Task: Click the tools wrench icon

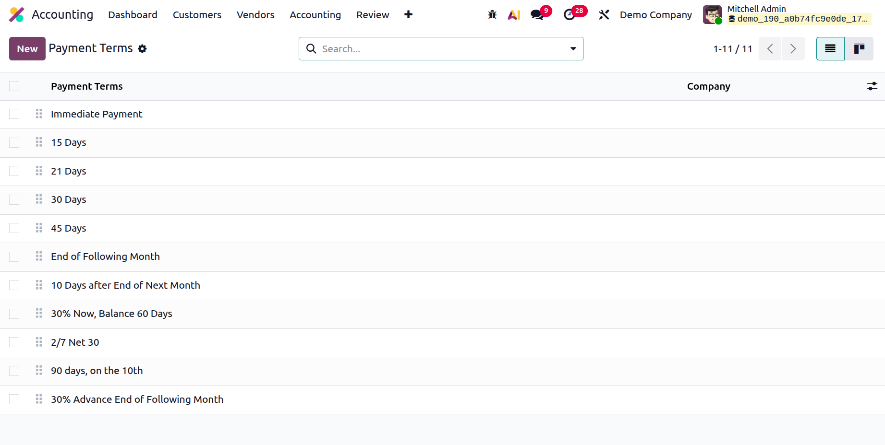Action: pyautogui.click(x=604, y=15)
